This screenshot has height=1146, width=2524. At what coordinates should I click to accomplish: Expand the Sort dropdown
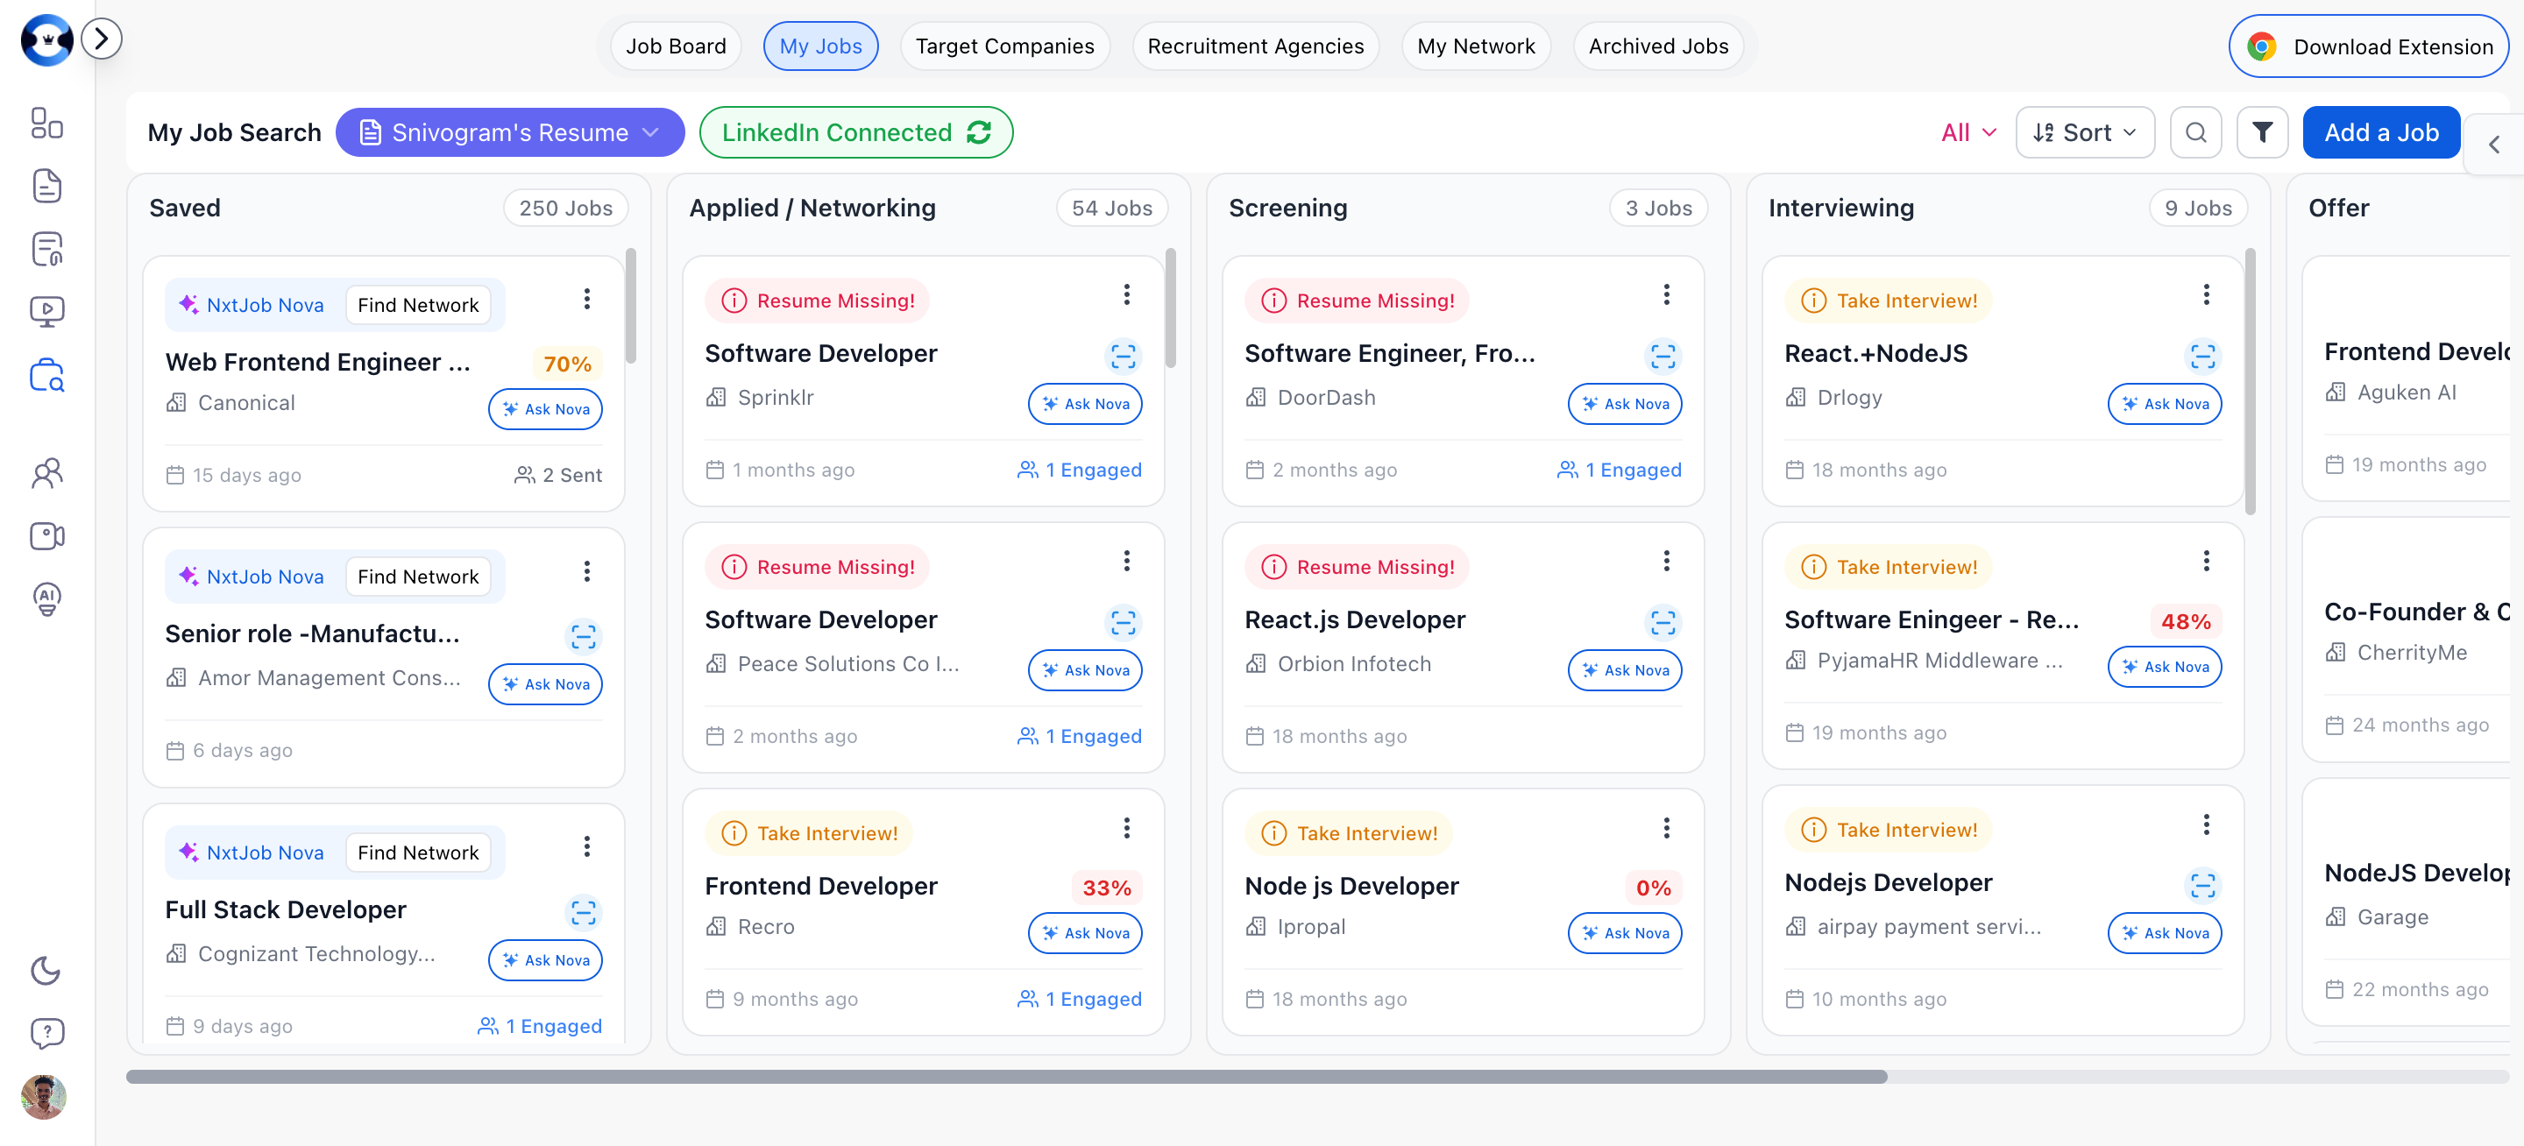tap(2084, 132)
